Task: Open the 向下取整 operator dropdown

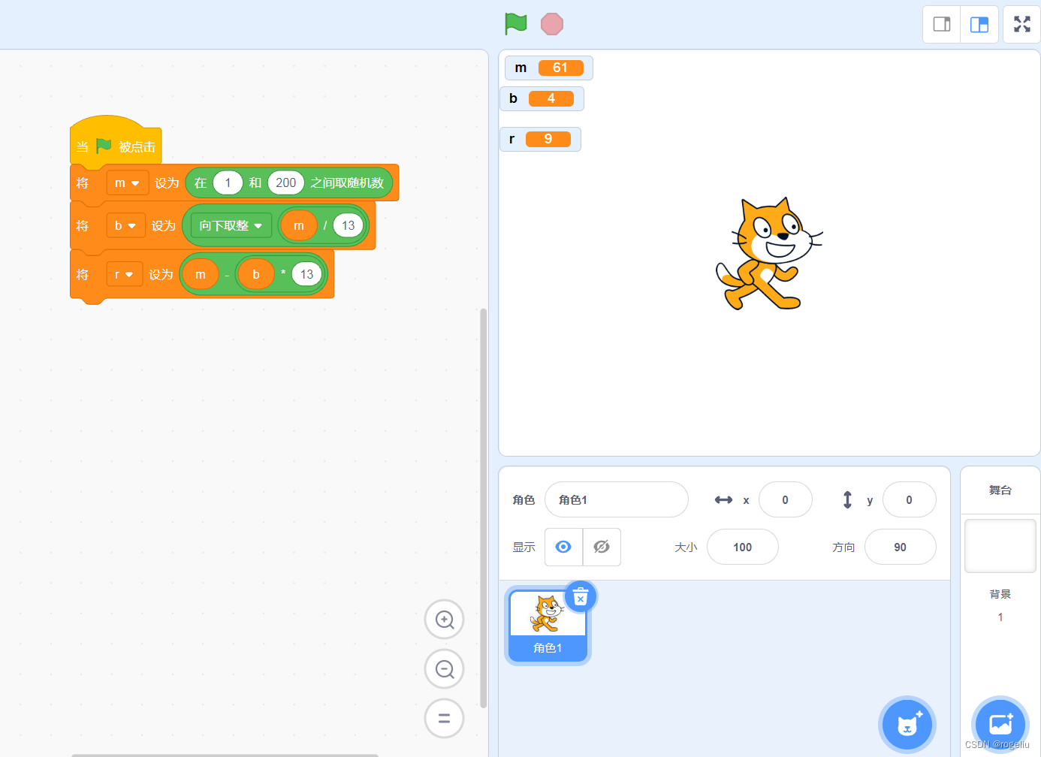Action: 231,225
